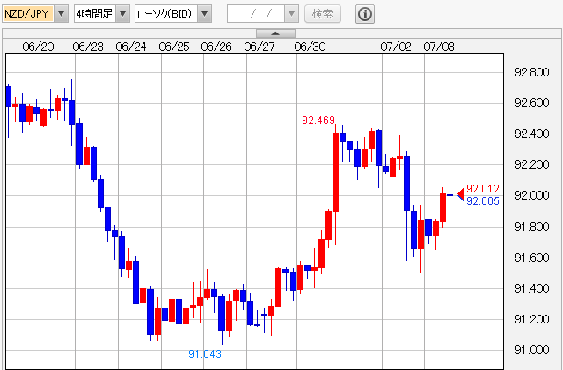This screenshot has height=370, width=563.
Task: Click the 06/20 date label
Action: click(38, 47)
